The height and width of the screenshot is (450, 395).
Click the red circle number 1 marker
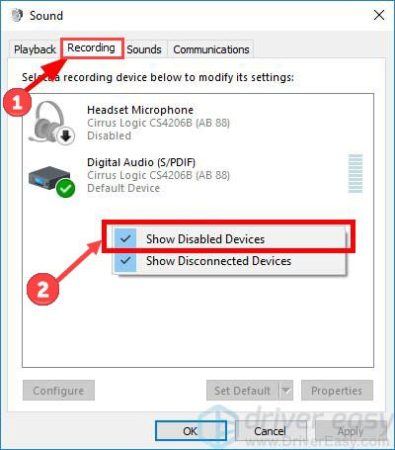pyautogui.click(x=17, y=102)
